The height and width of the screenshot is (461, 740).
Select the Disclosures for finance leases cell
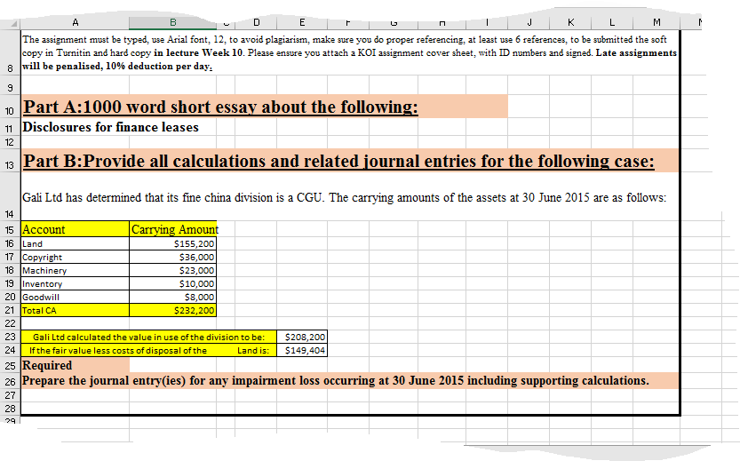tap(110, 127)
